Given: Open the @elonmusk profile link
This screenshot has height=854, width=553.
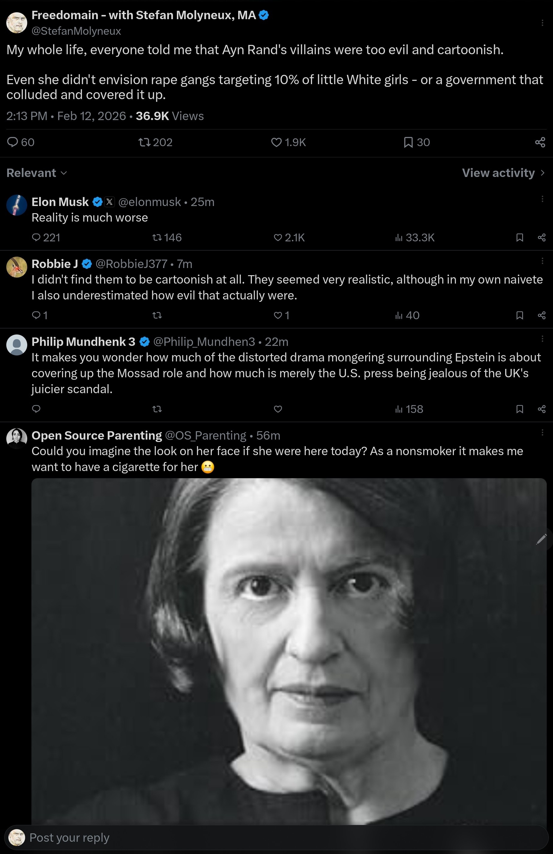Looking at the screenshot, I should pyautogui.click(x=150, y=202).
